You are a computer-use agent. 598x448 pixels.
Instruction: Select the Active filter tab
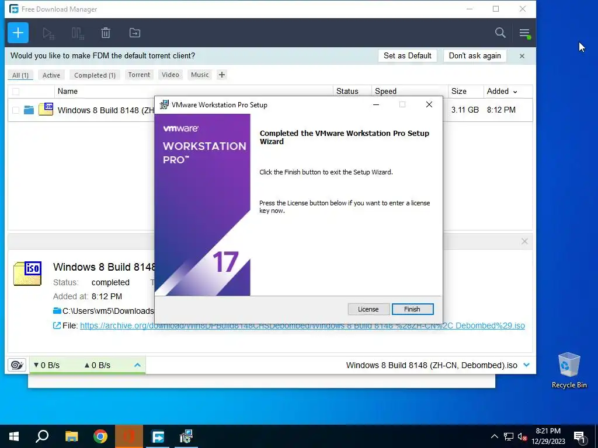(x=51, y=75)
